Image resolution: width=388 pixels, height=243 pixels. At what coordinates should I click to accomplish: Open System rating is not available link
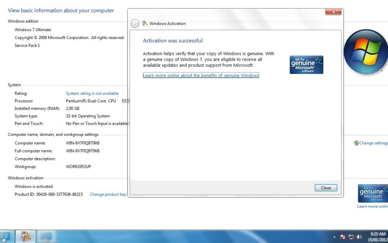92,93
